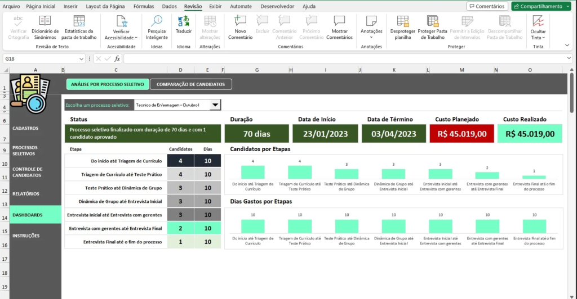
Task: Switch to the Dados tab
Action: point(169,6)
